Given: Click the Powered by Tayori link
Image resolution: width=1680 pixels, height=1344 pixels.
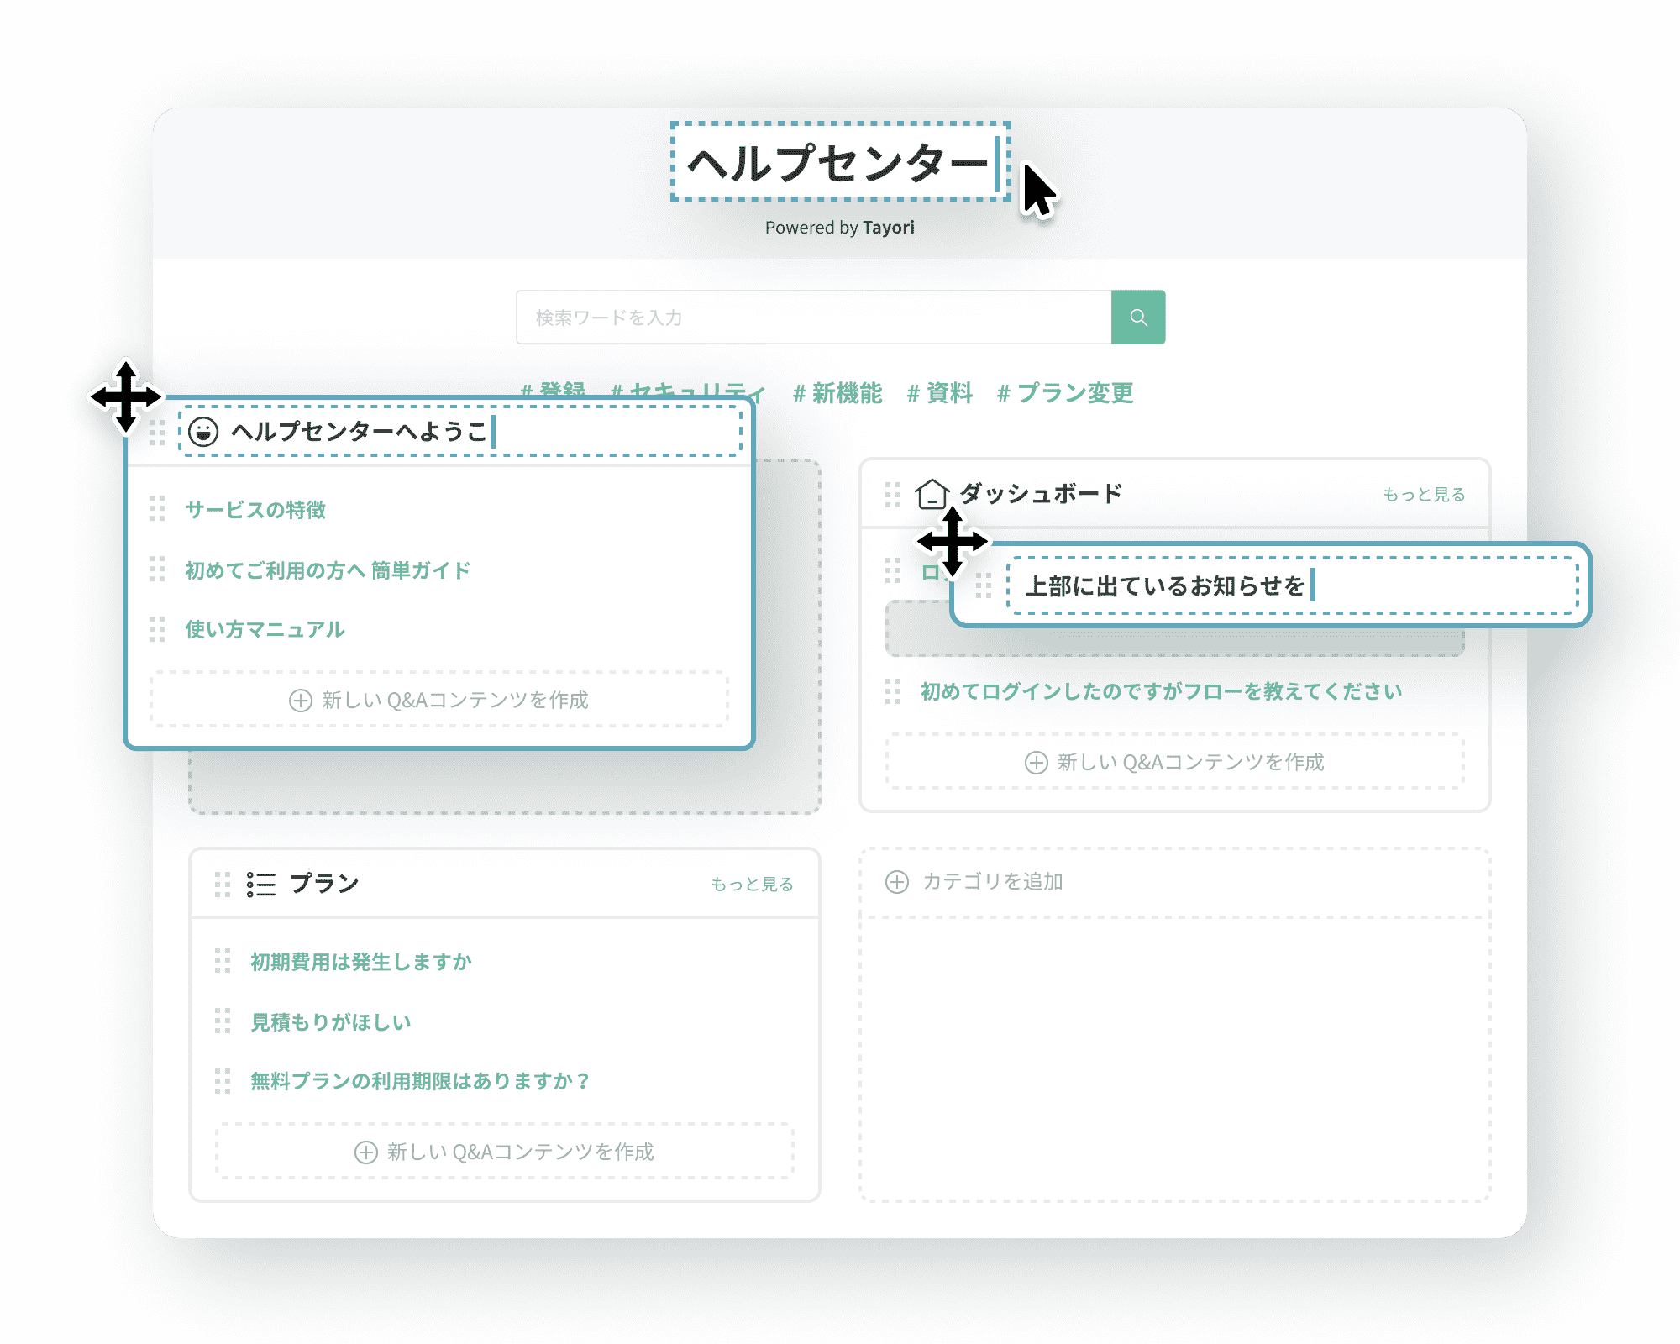Looking at the screenshot, I should click(840, 227).
